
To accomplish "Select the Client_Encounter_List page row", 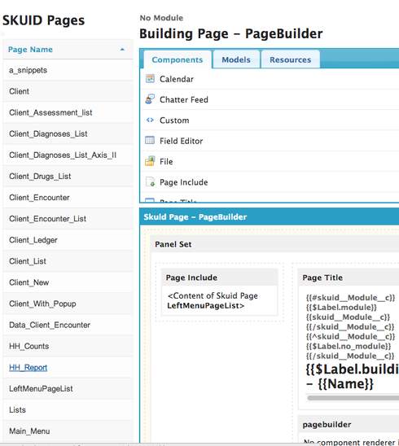I will (x=68, y=219).
